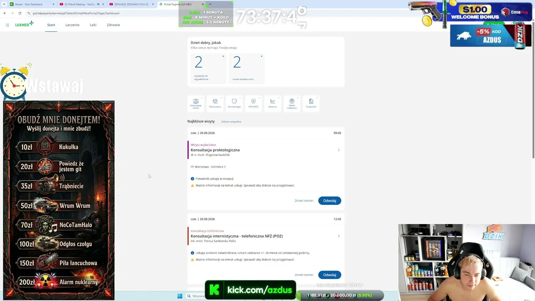Open the Konsultacje online tile
Screen dimensions: 535x301
[196, 103]
